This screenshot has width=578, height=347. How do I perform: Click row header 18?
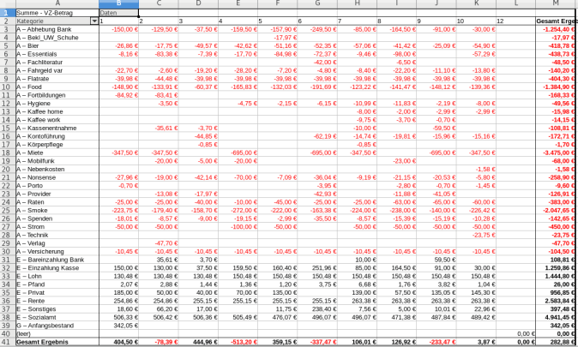click(x=7, y=152)
